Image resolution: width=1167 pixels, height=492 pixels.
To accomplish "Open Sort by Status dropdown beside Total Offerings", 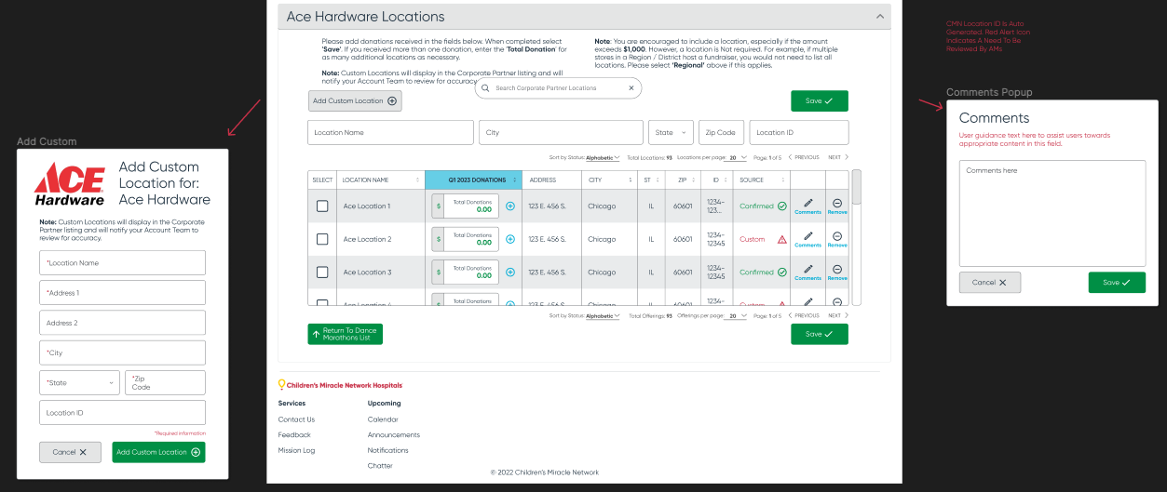I will point(603,316).
